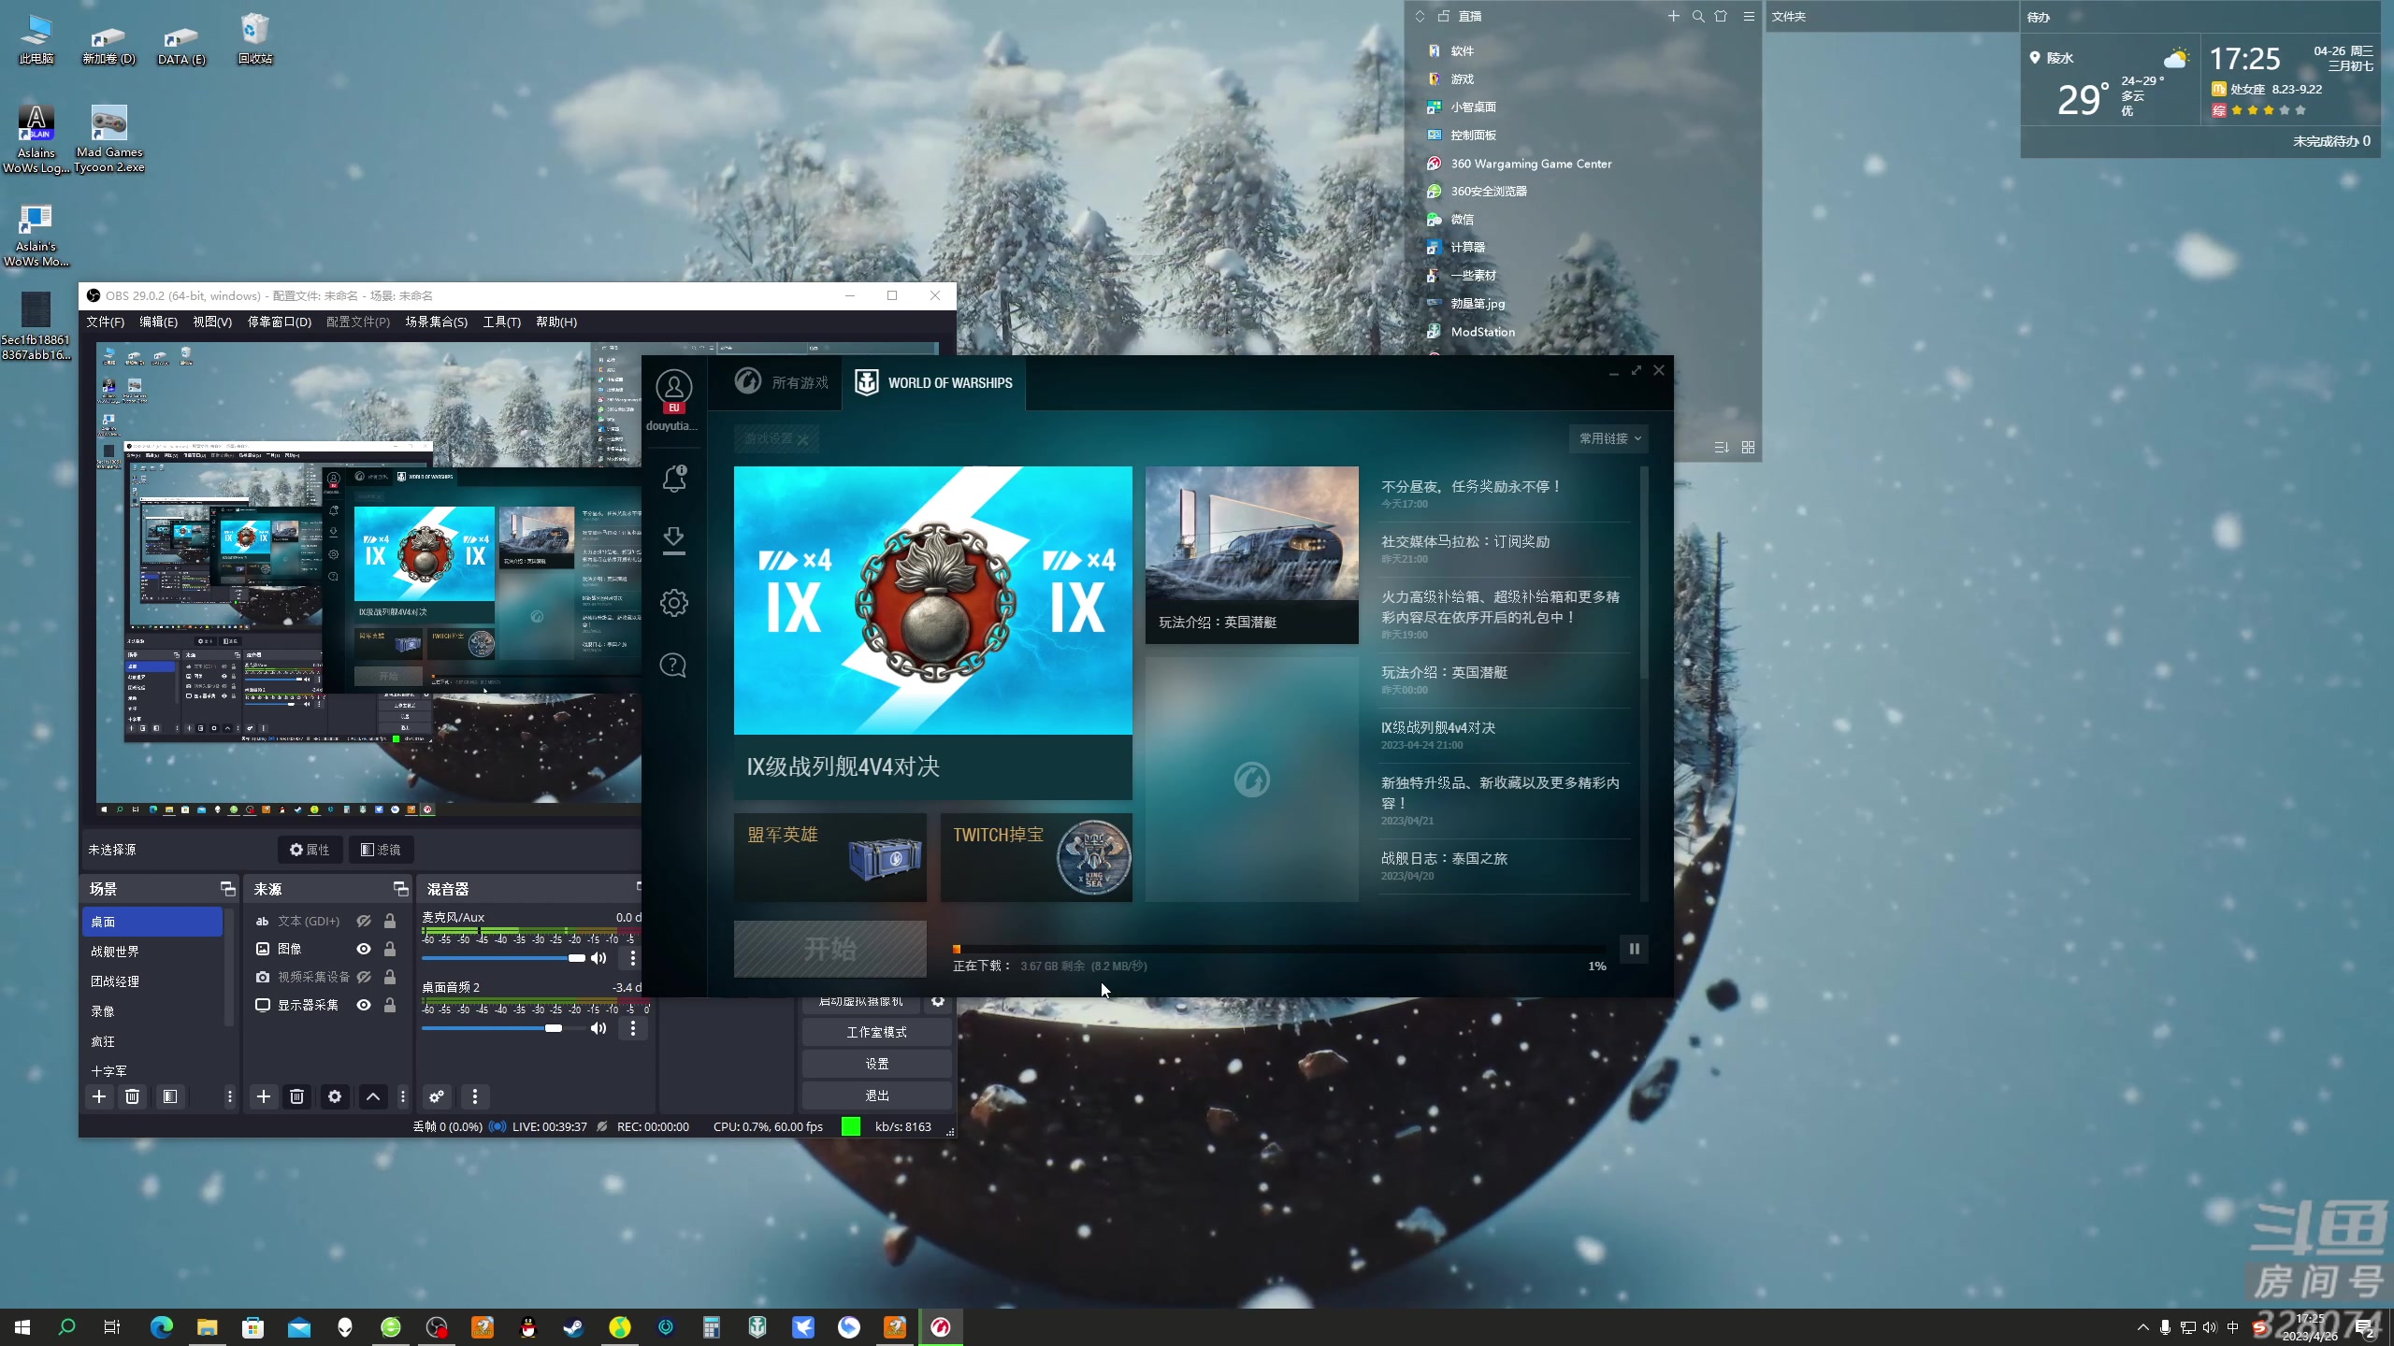The image size is (2394, 1346).
Task: Open scenes panel three-dot overflow menu
Action: tap(229, 1096)
